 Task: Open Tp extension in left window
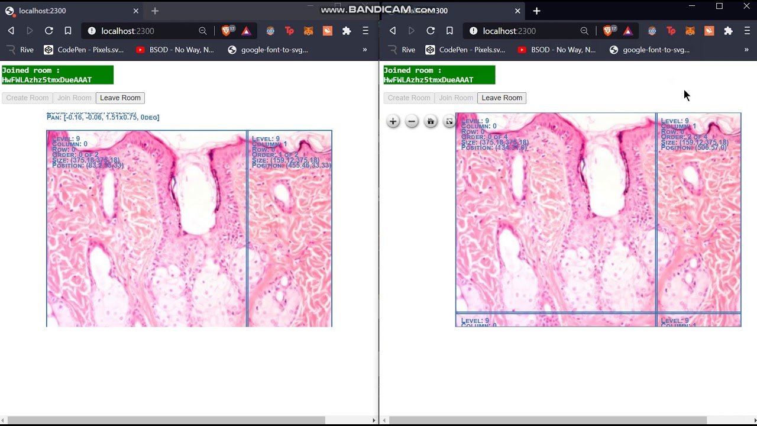(x=289, y=31)
